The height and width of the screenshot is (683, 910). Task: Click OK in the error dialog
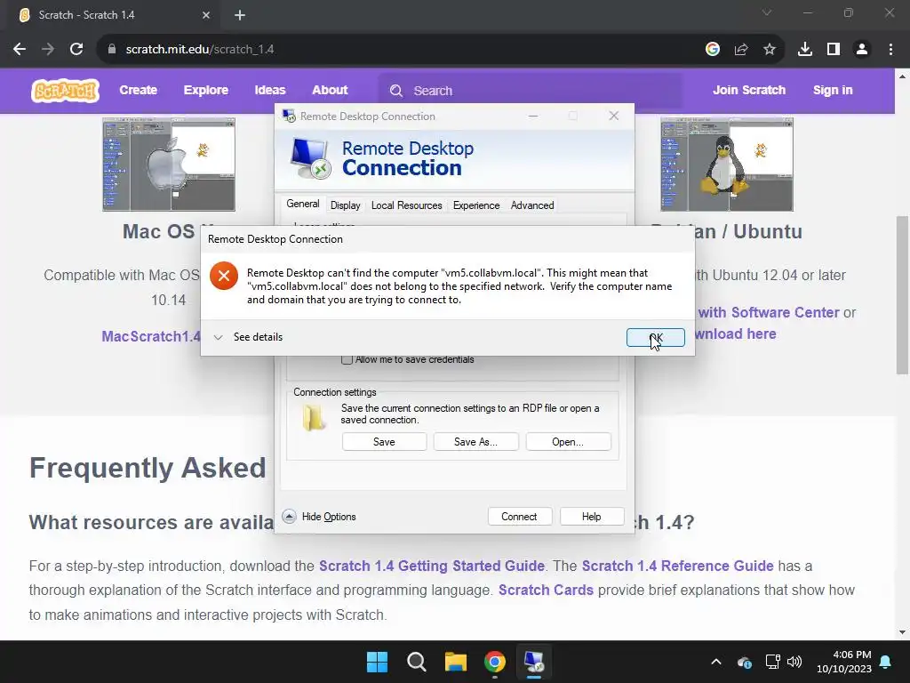[x=655, y=337]
